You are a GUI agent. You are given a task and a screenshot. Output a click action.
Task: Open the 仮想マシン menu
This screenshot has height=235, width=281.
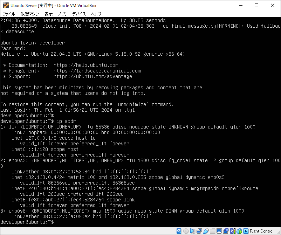29,14
